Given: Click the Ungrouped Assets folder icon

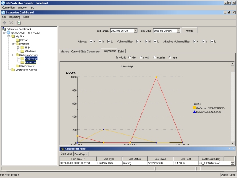Looking at the screenshot, I should click(13, 70).
